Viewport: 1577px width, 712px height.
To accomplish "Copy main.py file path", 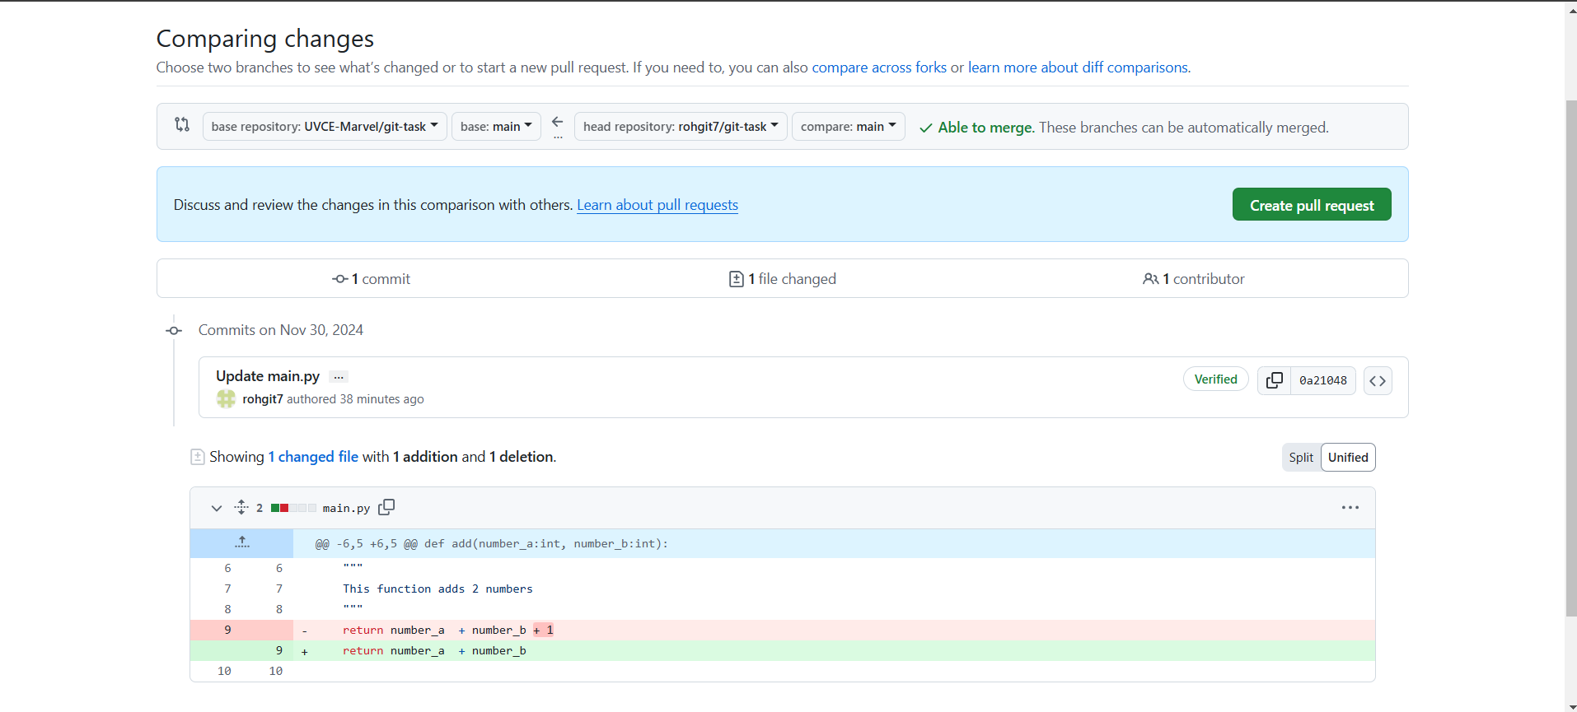I will tap(386, 507).
